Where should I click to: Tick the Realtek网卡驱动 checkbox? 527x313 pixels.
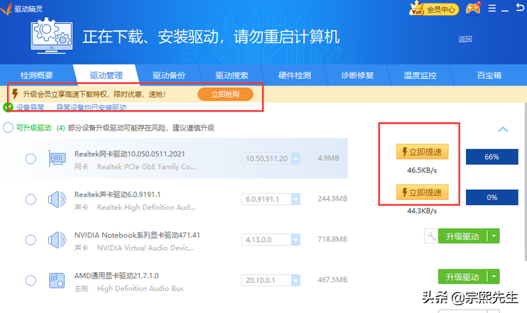click(31, 159)
